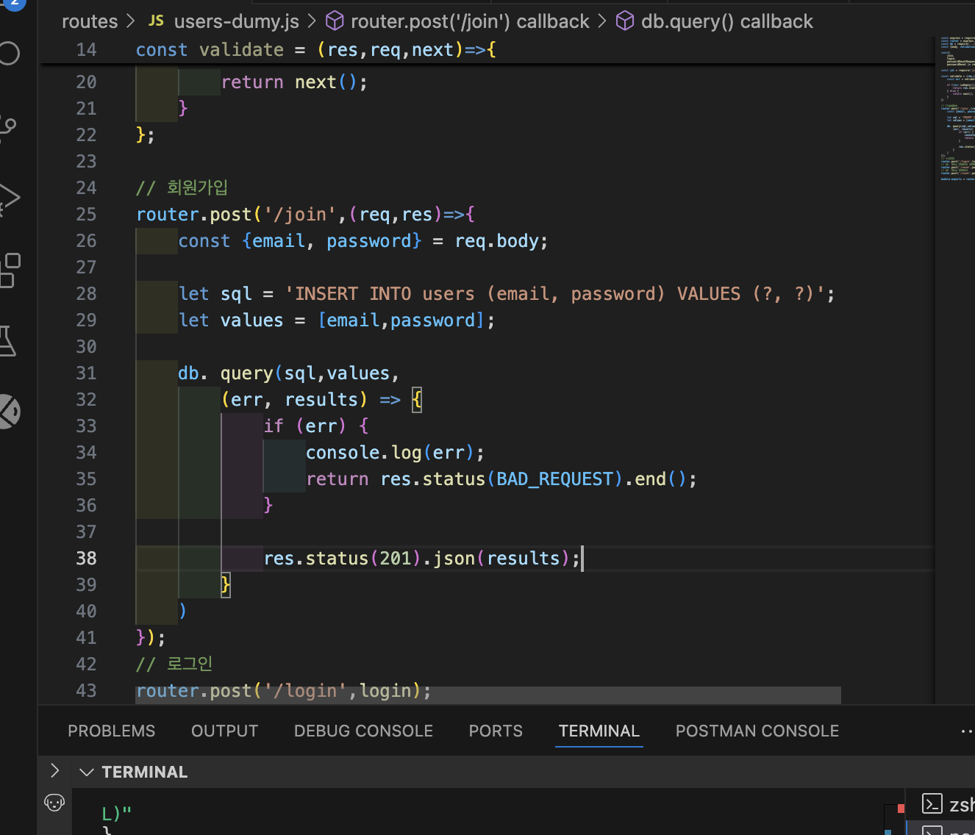Collapse the TERMINAL section chevron

click(x=87, y=772)
